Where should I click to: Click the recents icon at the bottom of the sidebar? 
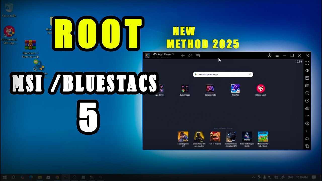point(307,146)
